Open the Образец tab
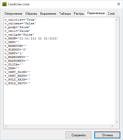123x140 pixels. (x=31, y=14)
